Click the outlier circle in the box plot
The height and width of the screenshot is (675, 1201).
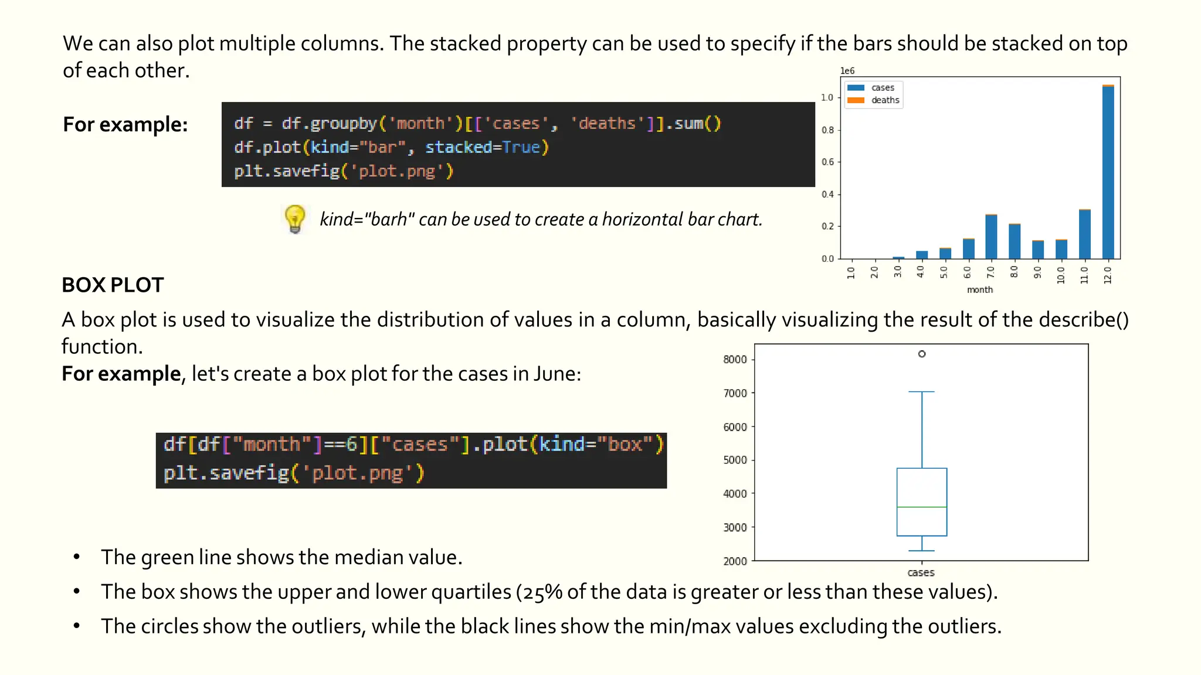tap(922, 354)
